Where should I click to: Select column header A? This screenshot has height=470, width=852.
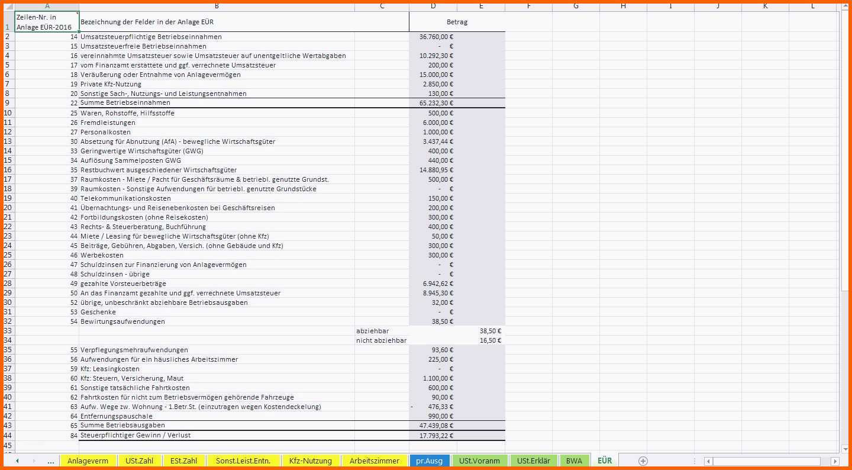[47, 6]
